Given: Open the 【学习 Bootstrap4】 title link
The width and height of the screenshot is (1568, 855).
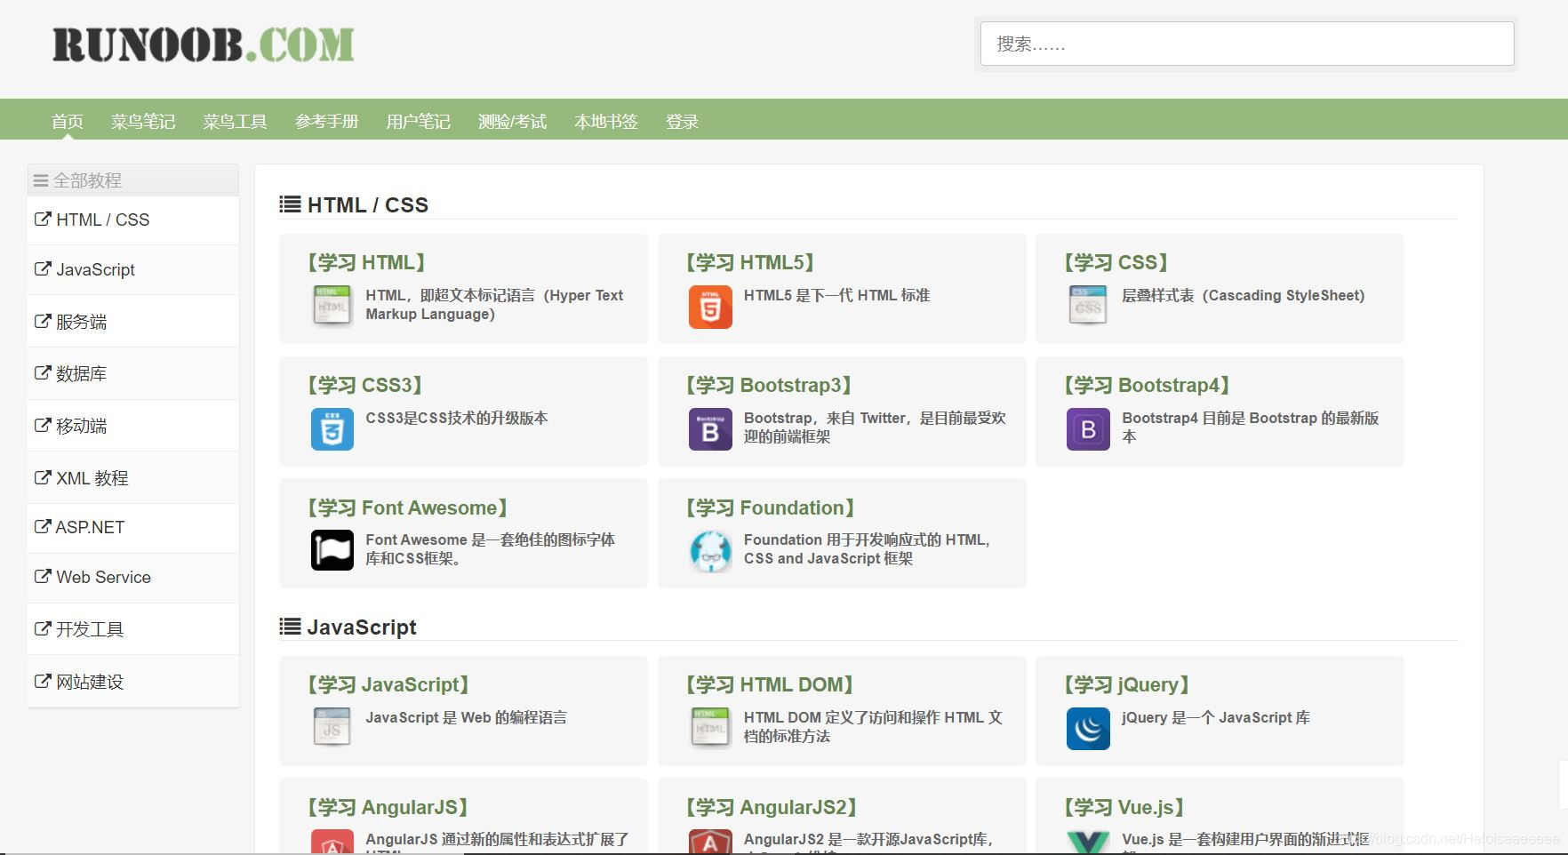Looking at the screenshot, I should (x=1147, y=385).
